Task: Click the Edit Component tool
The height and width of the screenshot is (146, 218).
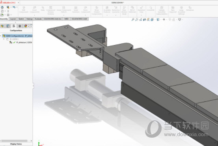Action: 24,9
